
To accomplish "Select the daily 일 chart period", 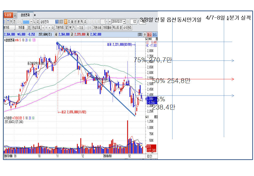I will click(66, 21).
